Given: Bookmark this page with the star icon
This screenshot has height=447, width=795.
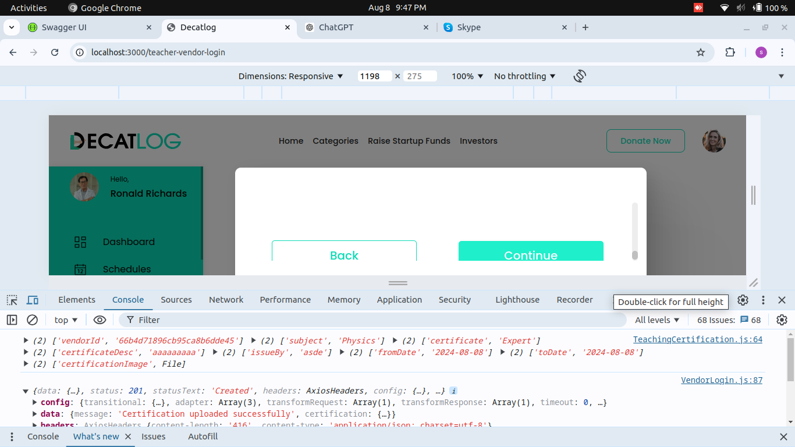Looking at the screenshot, I should (701, 52).
